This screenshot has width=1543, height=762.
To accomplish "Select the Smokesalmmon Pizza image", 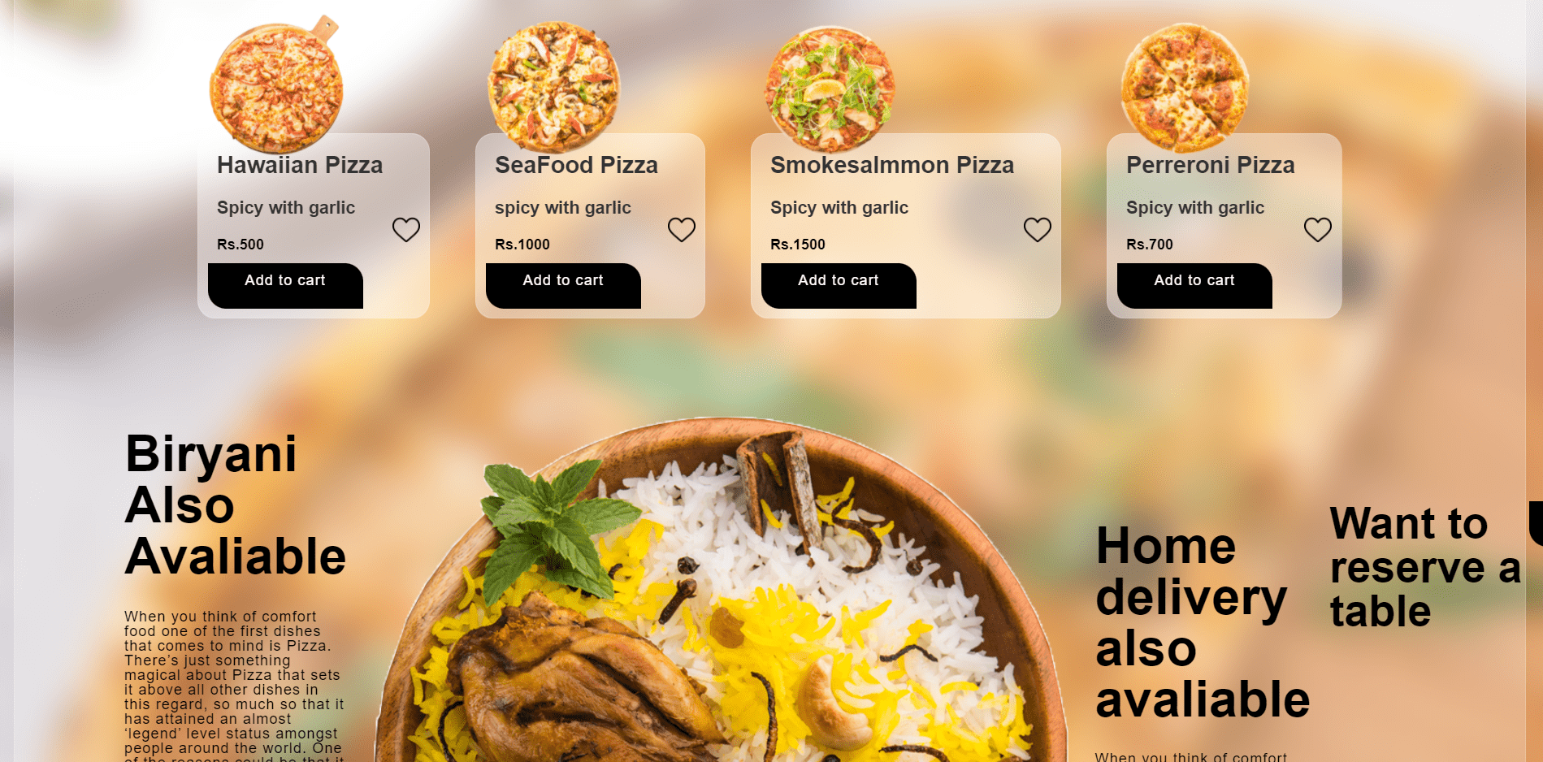I will (830, 89).
